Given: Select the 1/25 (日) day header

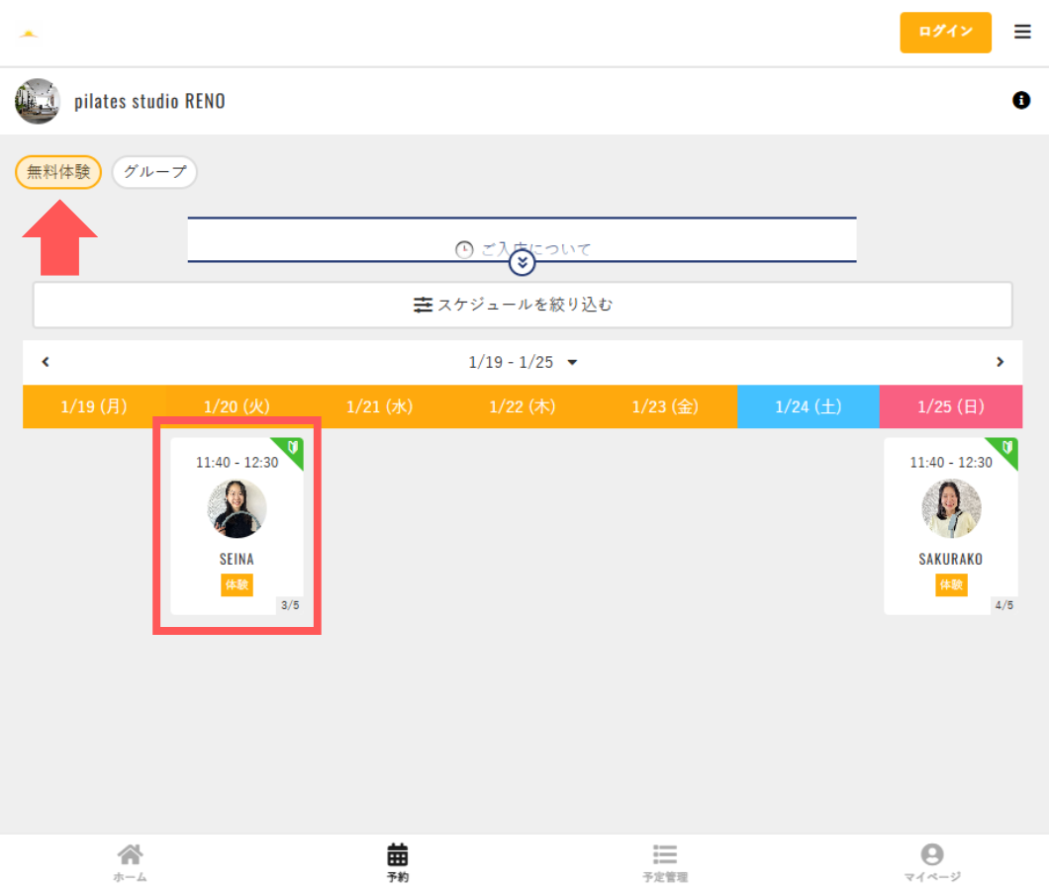Looking at the screenshot, I should click(x=950, y=406).
